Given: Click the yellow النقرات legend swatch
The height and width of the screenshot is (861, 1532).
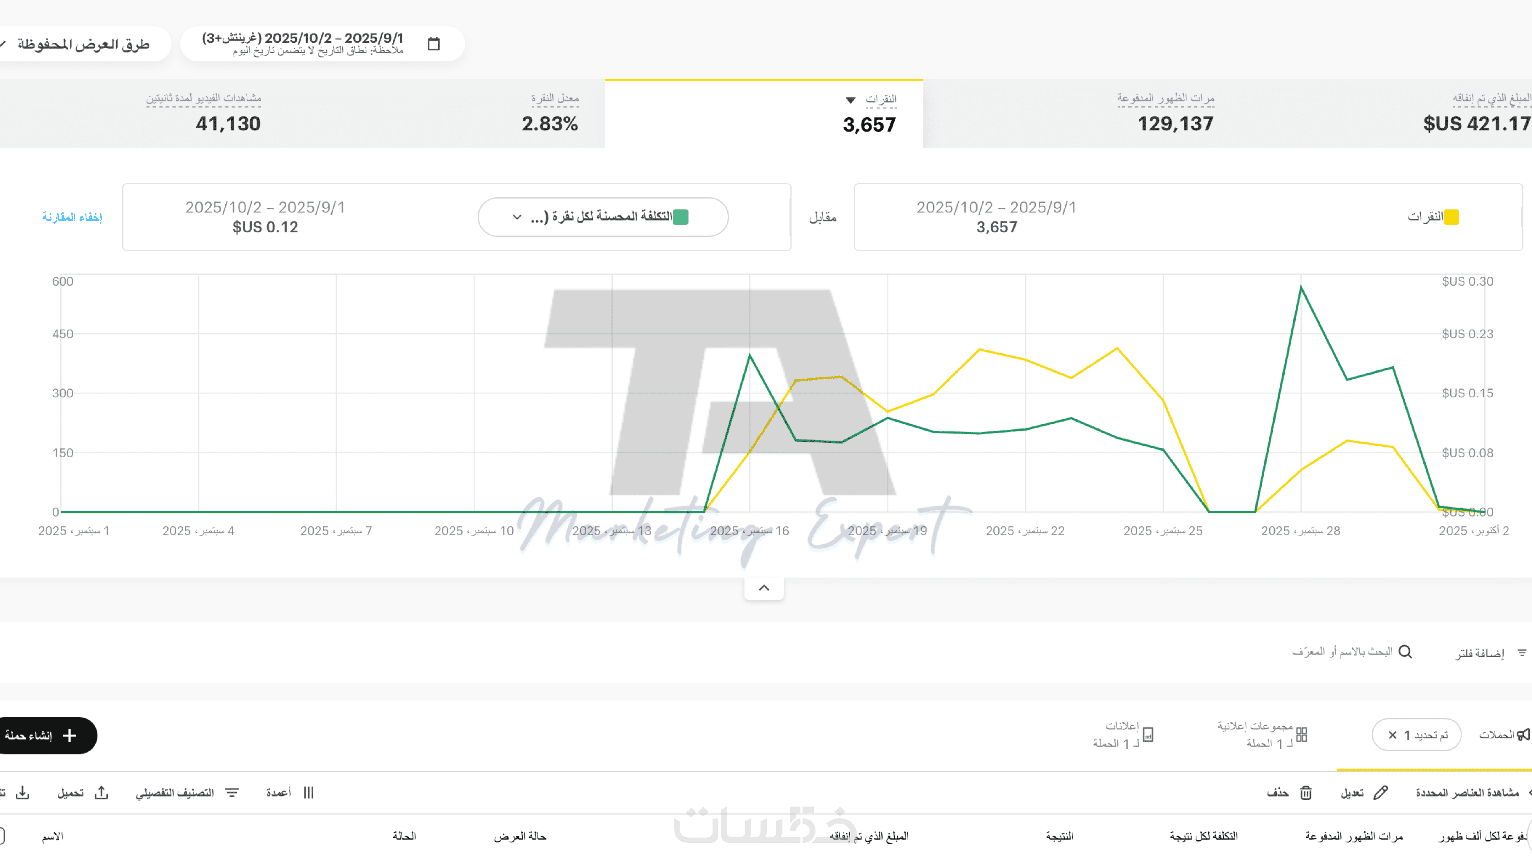Looking at the screenshot, I should [1451, 217].
